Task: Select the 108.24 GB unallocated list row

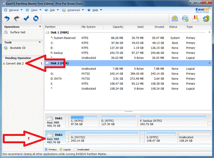Action: pos(128,89)
